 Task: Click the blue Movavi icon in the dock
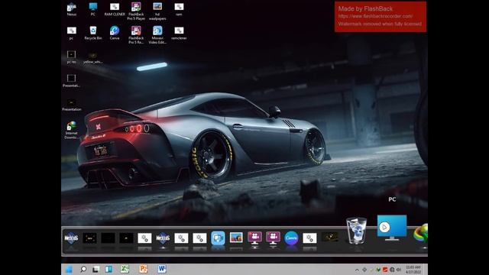click(218, 238)
